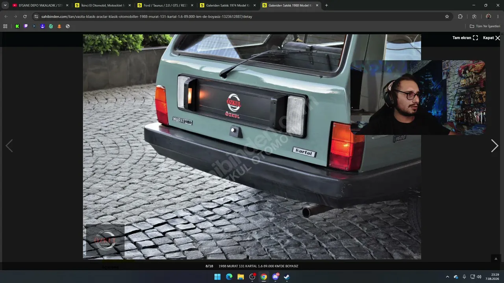Open the Apps grid in bookmarks bar
The height and width of the screenshot is (283, 504).
pyautogui.click(x=5, y=26)
